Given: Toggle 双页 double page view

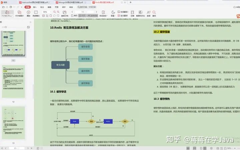Looking at the screenshot, I should point(82,16).
